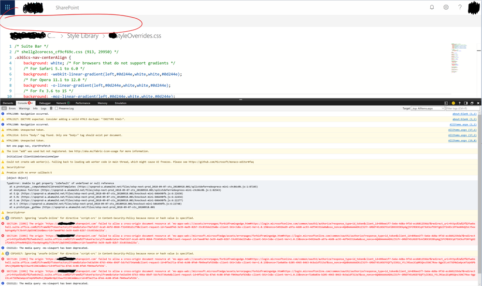Viewport: 482px width, 286px height.
Task: Close the DevTools panel
Action: (x=478, y=103)
